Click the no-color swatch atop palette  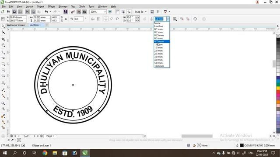click(x=278, y=36)
